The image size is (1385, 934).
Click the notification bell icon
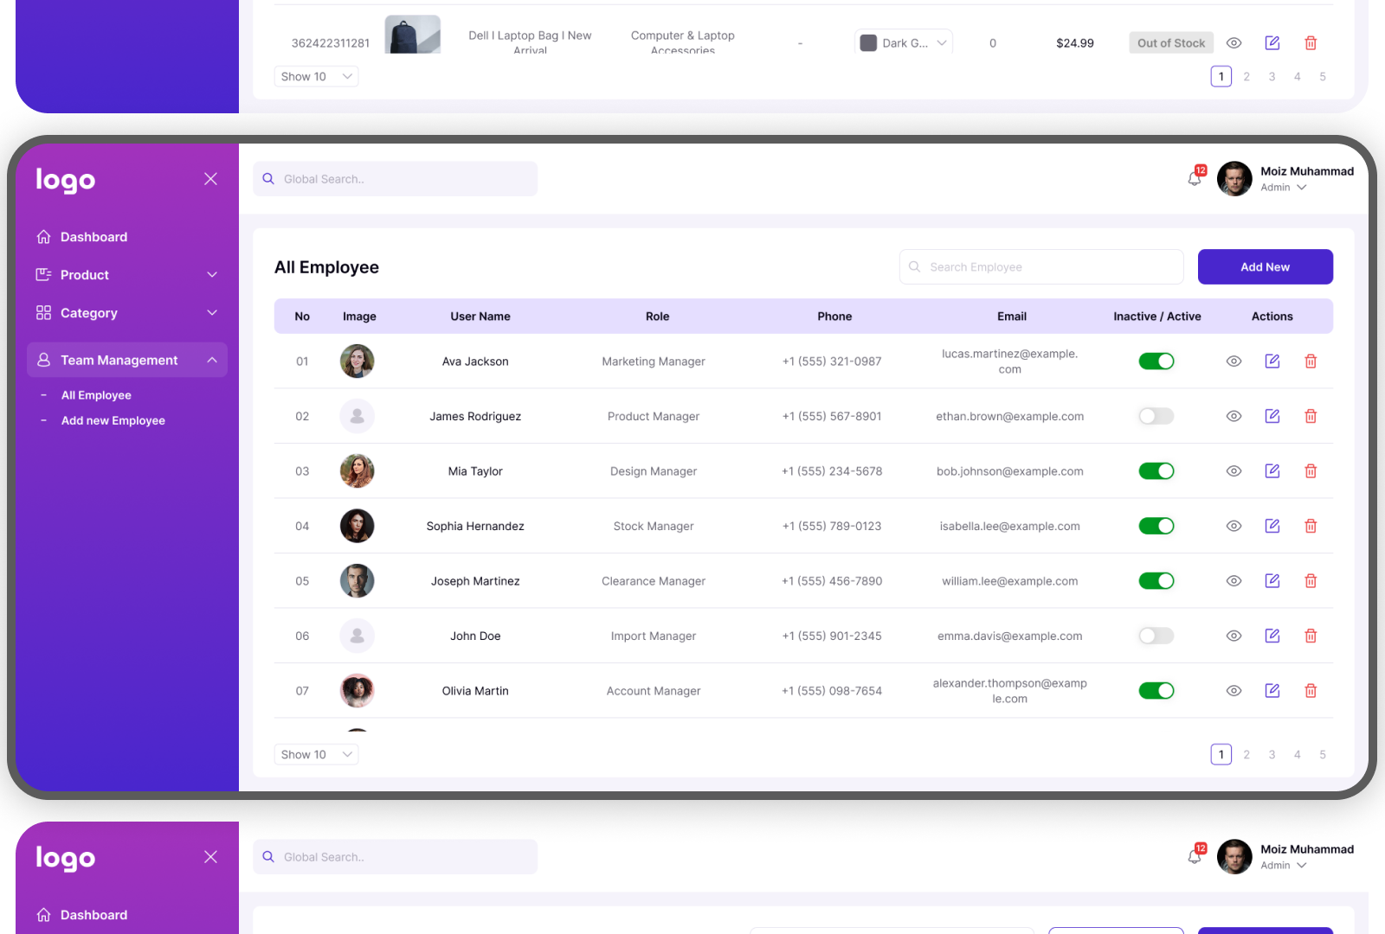click(1195, 179)
